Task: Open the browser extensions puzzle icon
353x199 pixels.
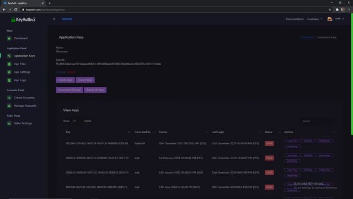Action: click(x=337, y=10)
